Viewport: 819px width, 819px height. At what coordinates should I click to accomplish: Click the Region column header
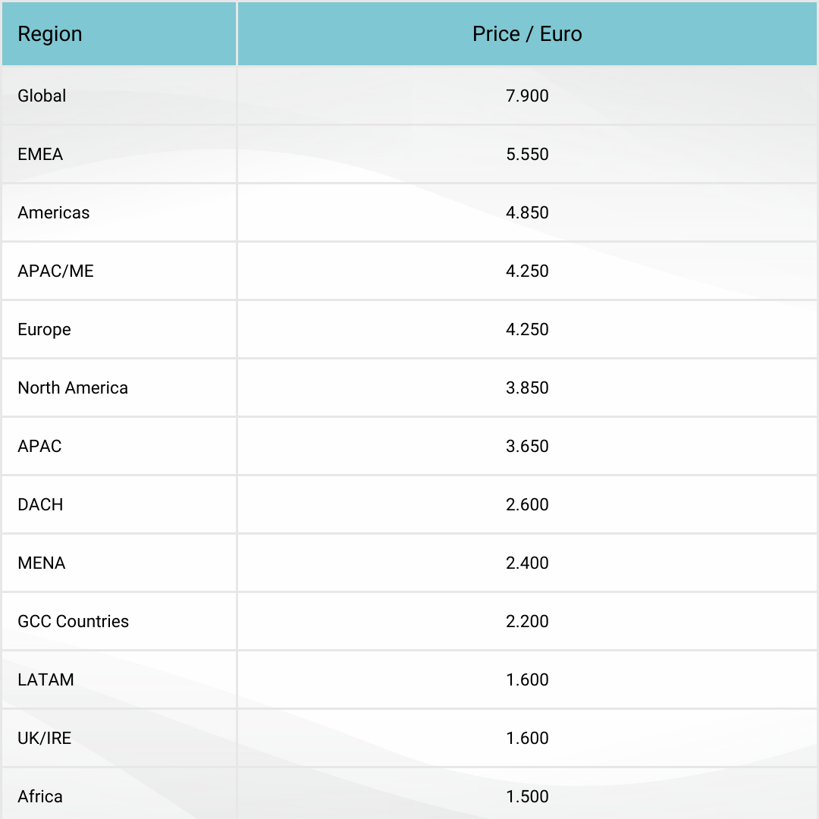[50, 34]
